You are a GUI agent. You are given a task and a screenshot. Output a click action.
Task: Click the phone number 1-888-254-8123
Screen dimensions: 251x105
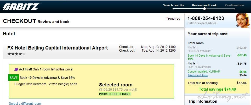pos(206,18)
